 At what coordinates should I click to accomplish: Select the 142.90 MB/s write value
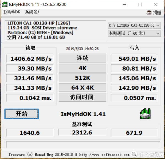134,88
